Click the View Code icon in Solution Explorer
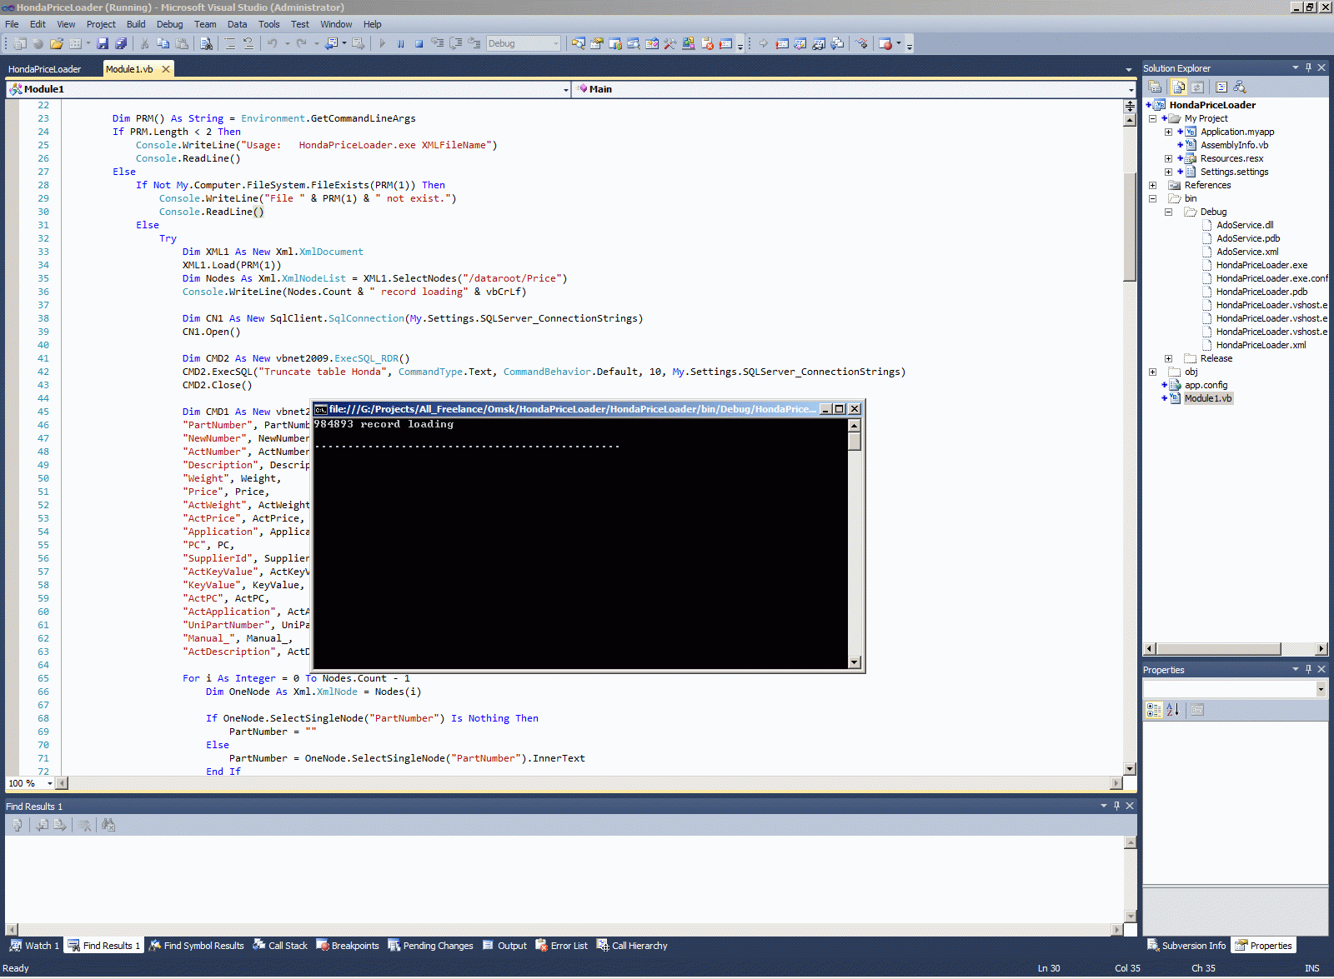Screen dimensions: 1334x979 (1221, 87)
